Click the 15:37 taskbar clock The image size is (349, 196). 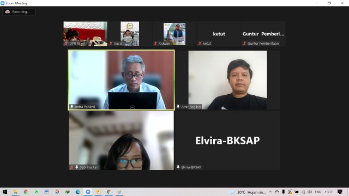tap(328, 192)
